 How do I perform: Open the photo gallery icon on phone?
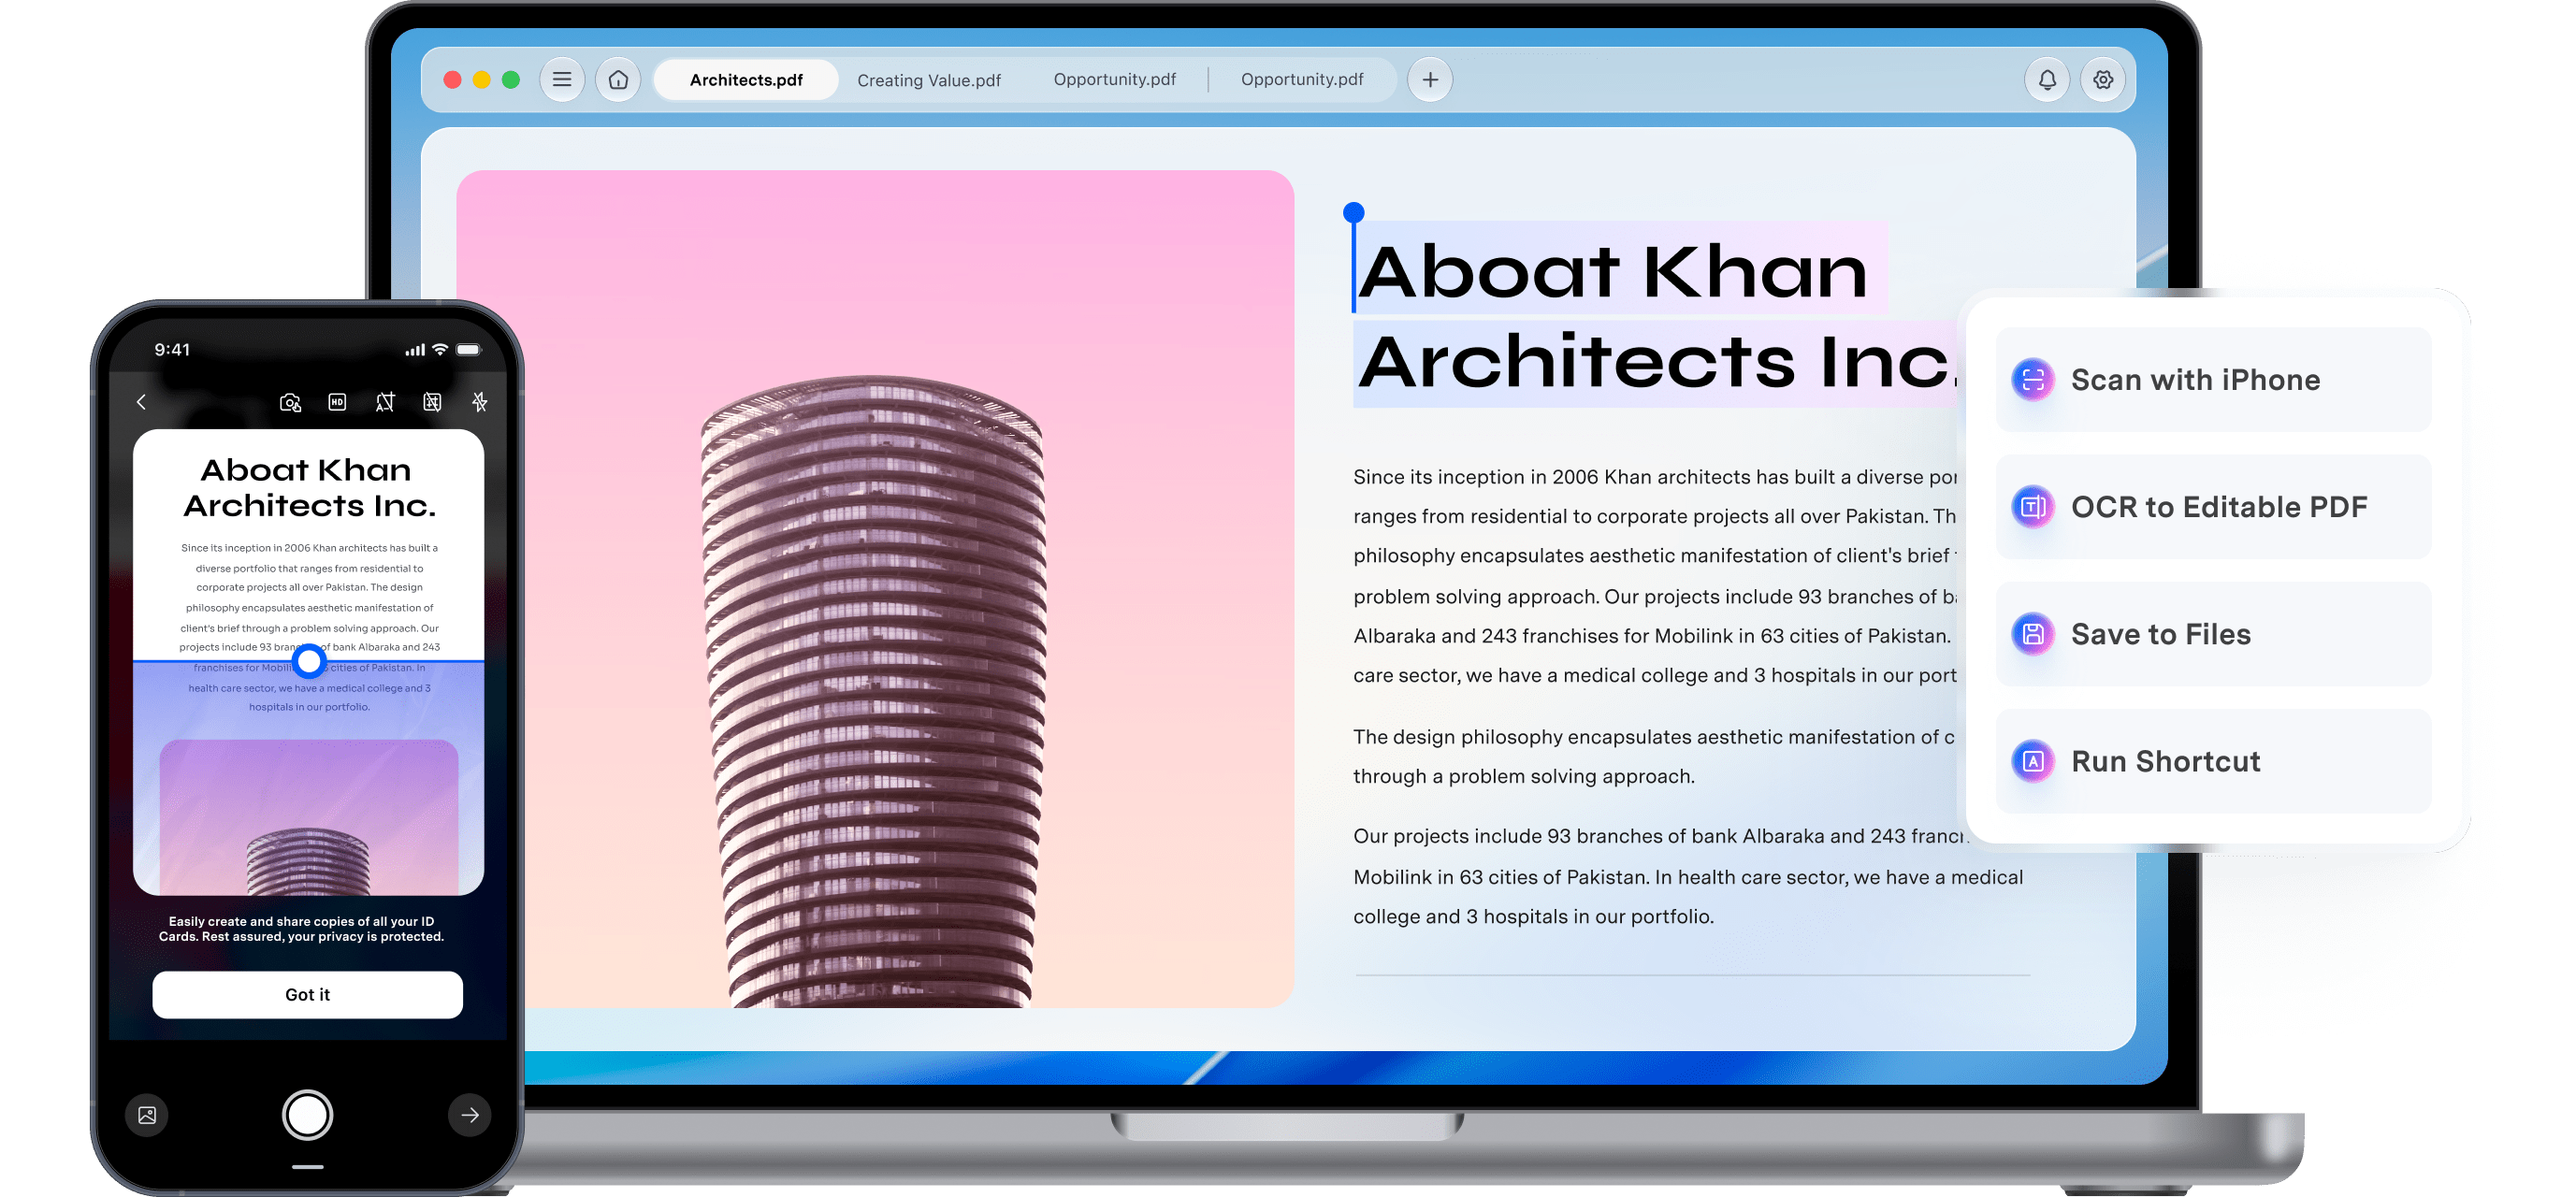pos(147,1115)
